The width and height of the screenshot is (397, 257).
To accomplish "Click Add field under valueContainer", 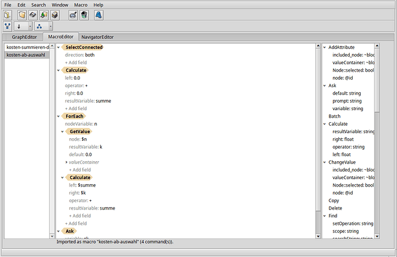I will tap(80, 170).
